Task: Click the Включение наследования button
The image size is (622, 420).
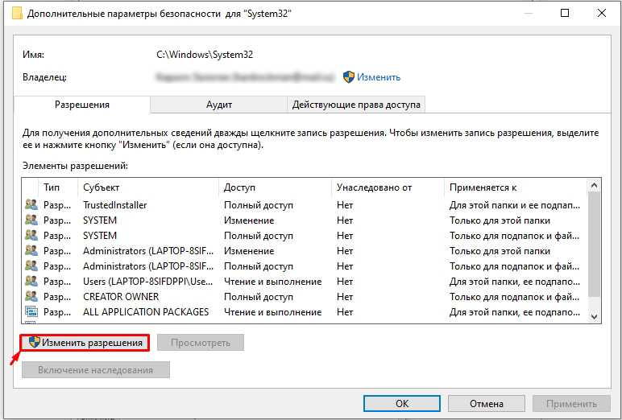Action: [96, 370]
